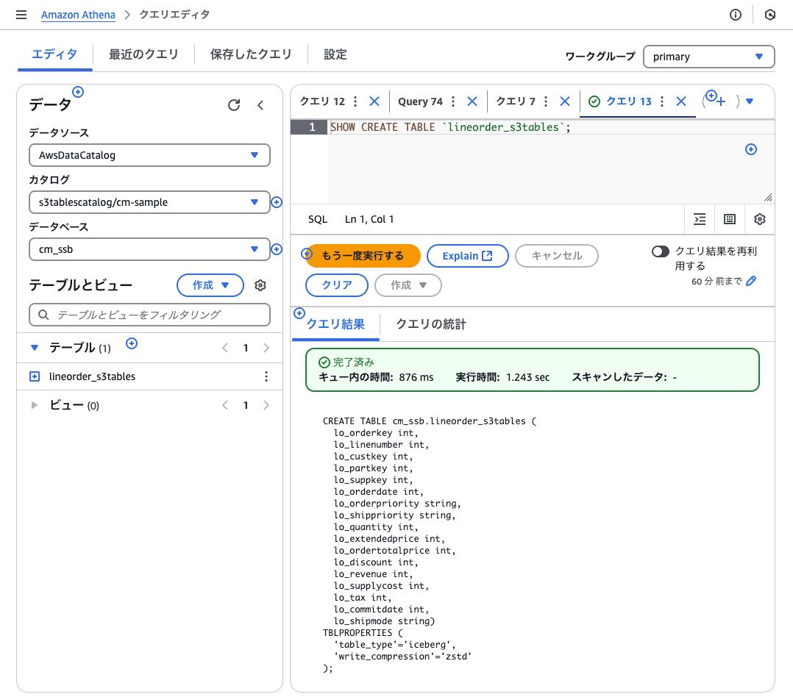Open tables and views settings gear

[x=260, y=285]
